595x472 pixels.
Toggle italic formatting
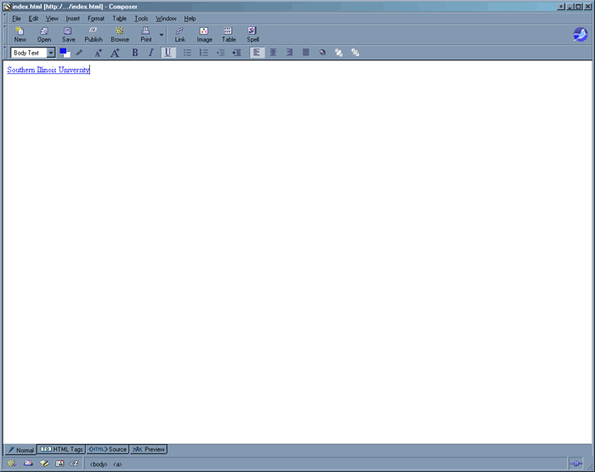pos(151,53)
